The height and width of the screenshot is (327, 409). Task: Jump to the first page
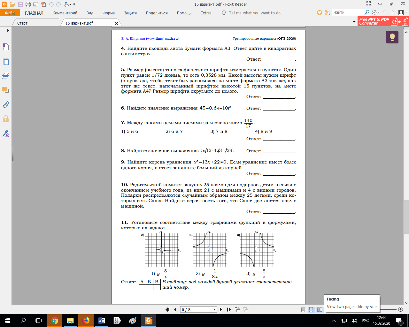[x=167, y=309]
